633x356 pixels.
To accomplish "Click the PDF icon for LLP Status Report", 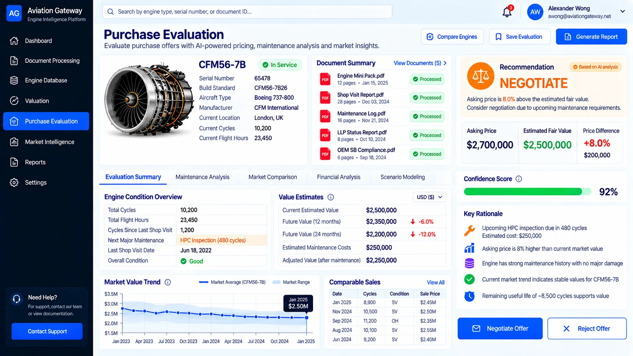I will pos(325,135).
